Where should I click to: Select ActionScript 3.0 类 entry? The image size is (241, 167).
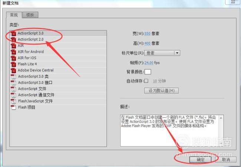click(x=58, y=76)
